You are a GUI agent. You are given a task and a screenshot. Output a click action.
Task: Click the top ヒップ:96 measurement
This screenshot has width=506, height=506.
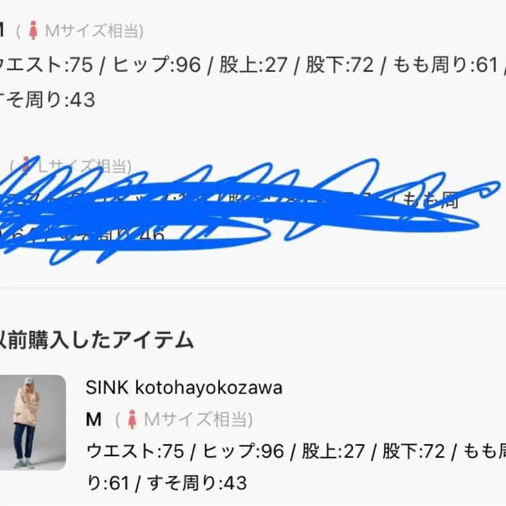(156, 64)
